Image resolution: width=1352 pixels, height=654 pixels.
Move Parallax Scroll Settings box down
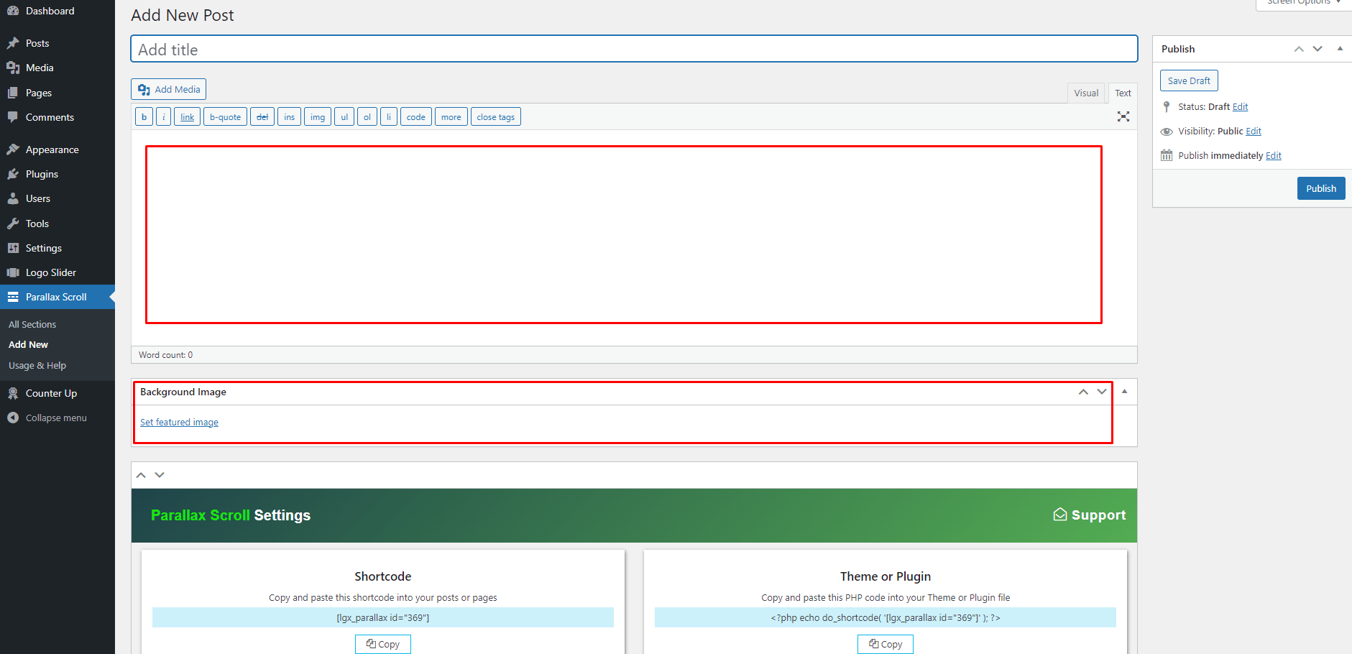[160, 475]
